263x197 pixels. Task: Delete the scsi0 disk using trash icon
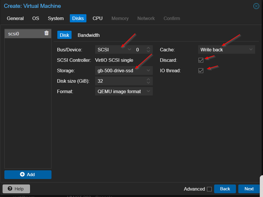(46, 33)
